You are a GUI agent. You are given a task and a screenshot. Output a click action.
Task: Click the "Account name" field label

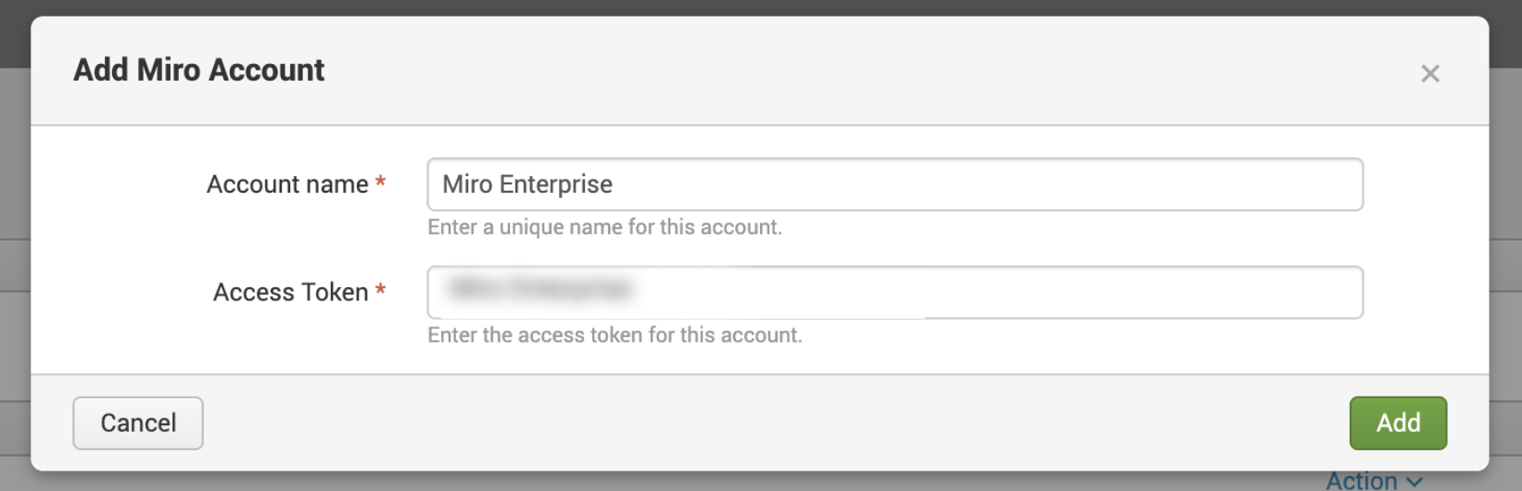click(x=287, y=184)
